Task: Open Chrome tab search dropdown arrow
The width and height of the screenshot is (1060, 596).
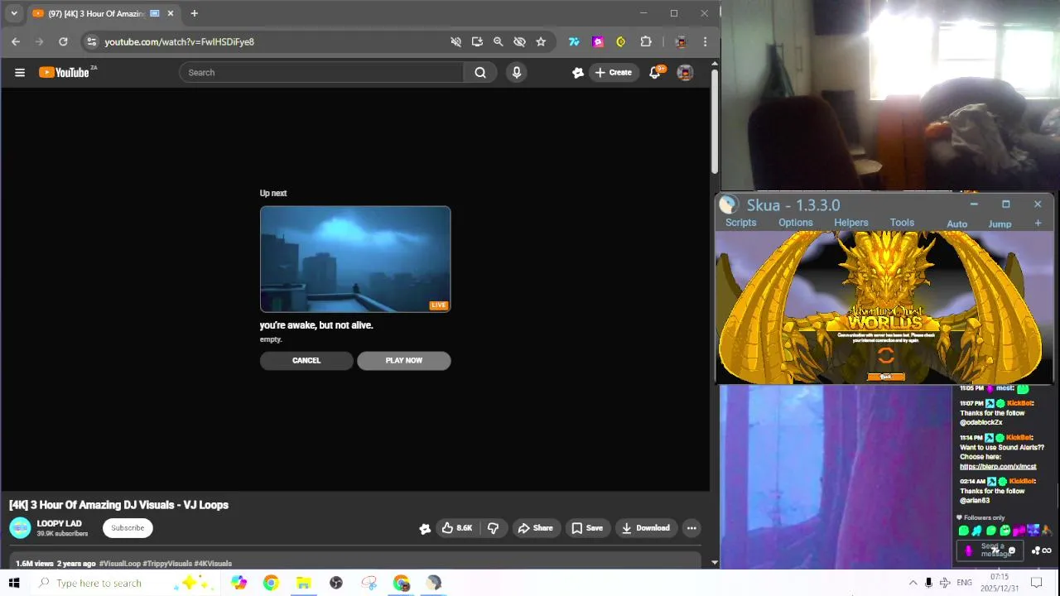Action: pos(14,13)
